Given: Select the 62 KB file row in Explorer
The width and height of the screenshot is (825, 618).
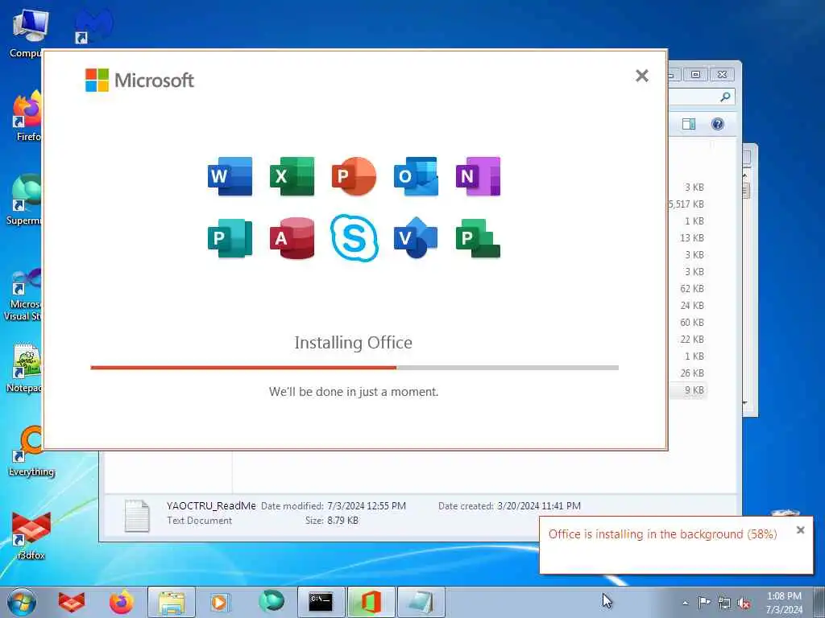Looking at the screenshot, I should (688, 289).
